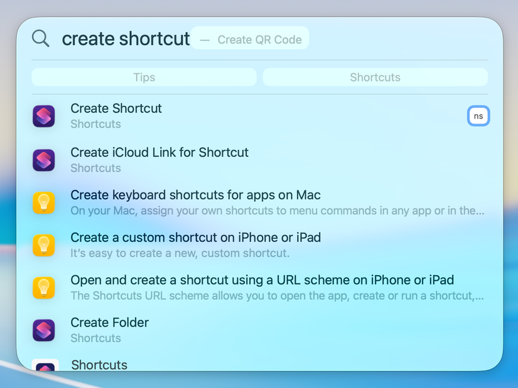Click the ns shortcut badge

478,116
